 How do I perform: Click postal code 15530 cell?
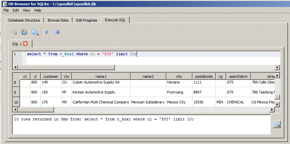pyautogui.click(x=204, y=102)
